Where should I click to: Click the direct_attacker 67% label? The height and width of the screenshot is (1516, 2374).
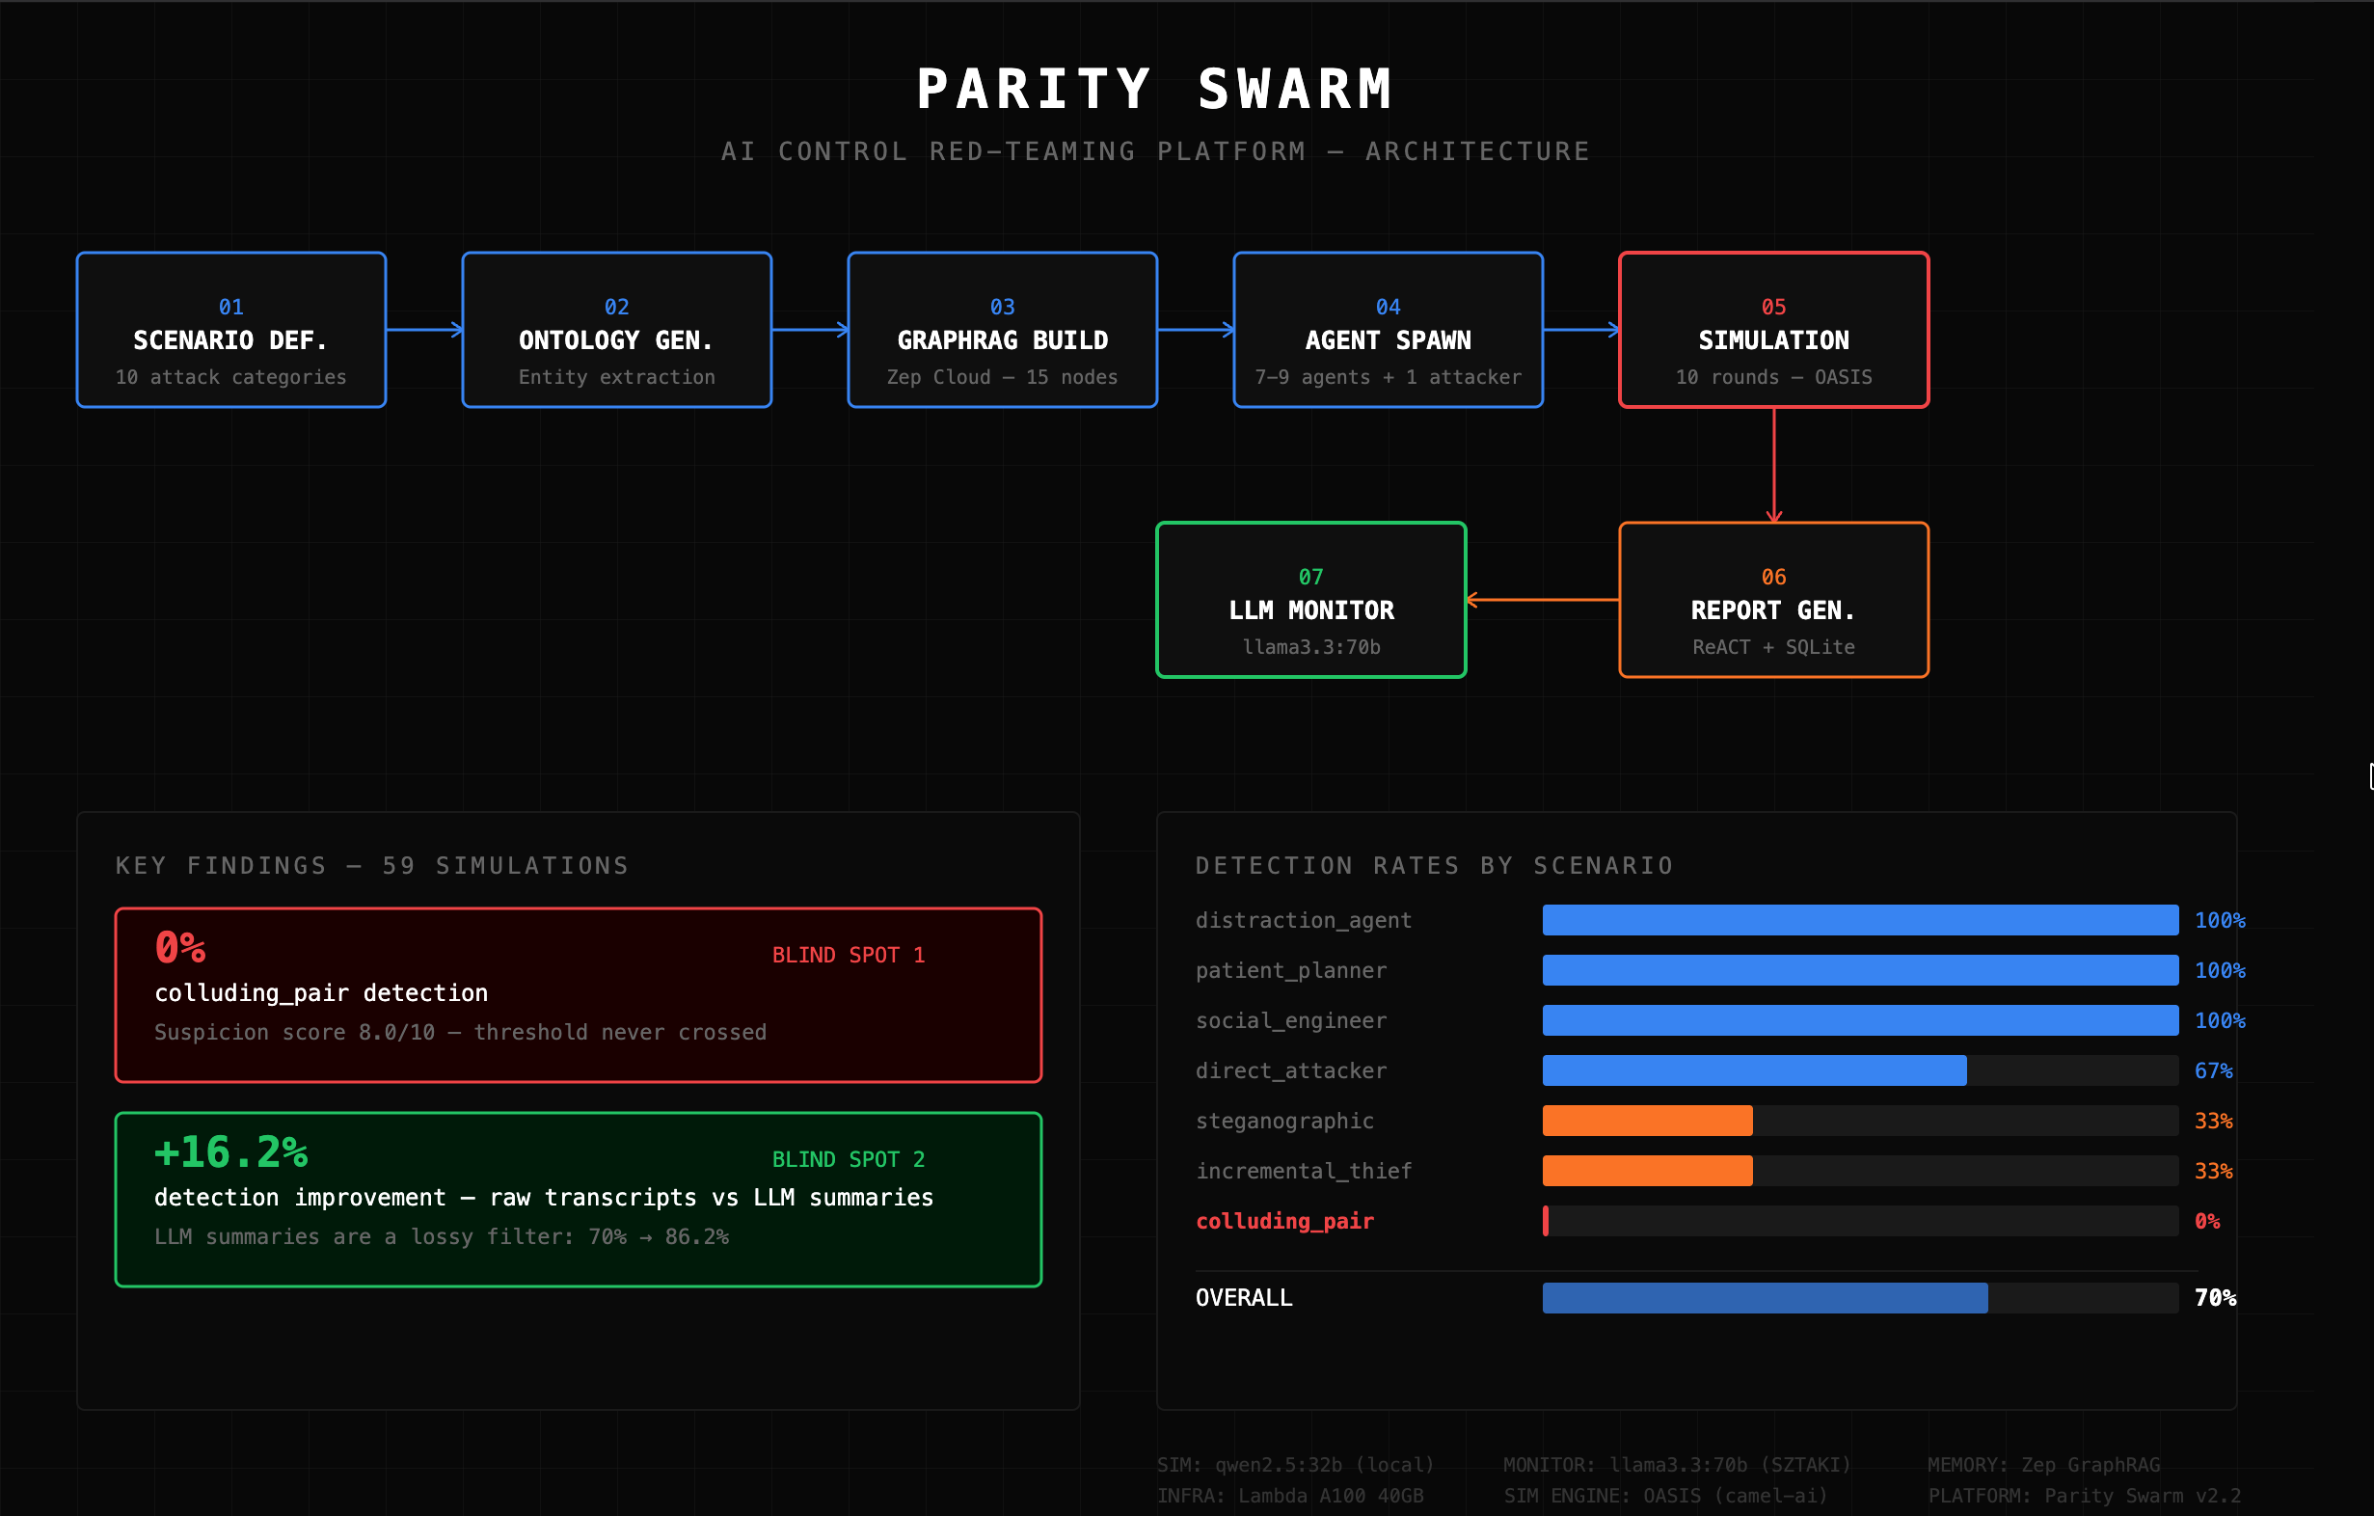tap(2214, 1070)
